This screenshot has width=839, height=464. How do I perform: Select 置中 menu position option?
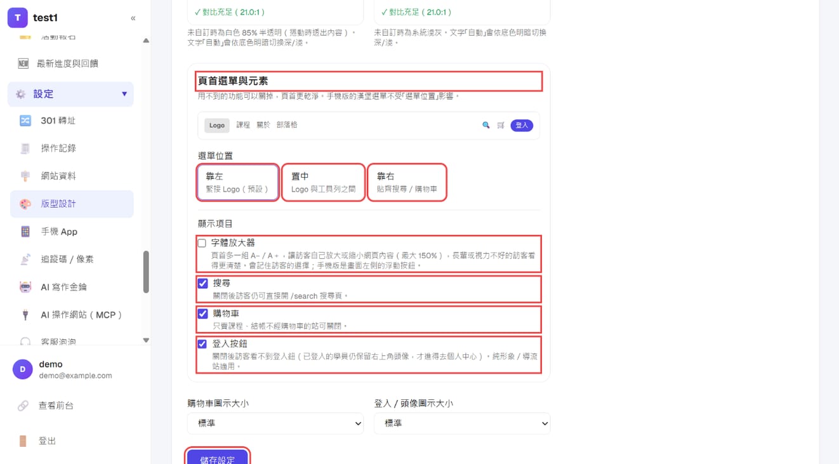(x=323, y=183)
